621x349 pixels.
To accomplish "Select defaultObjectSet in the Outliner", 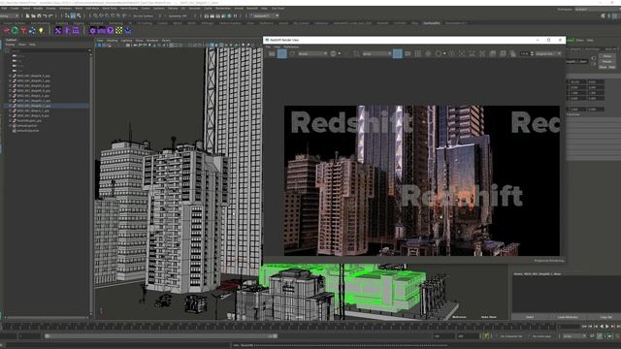I will tap(28, 131).
